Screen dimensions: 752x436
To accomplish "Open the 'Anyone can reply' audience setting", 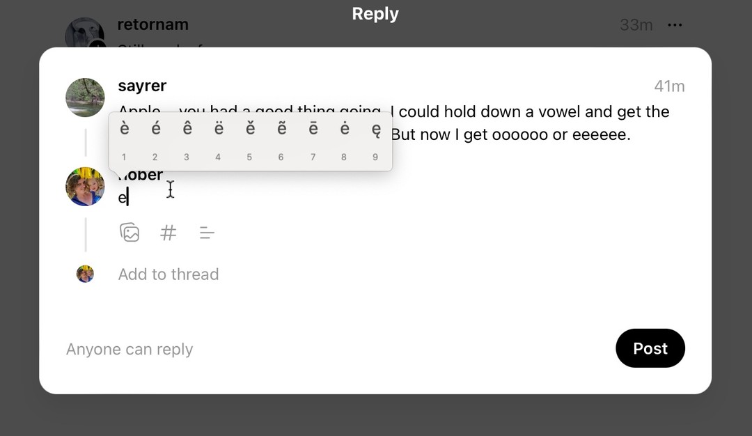I will (130, 350).
